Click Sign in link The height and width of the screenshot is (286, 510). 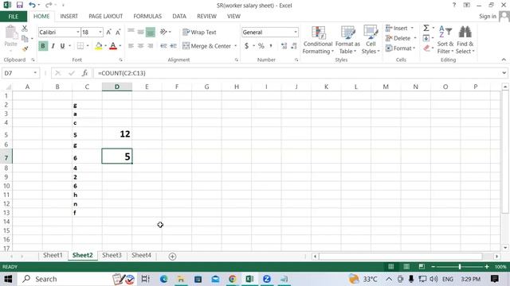click(x=488, y=16)
